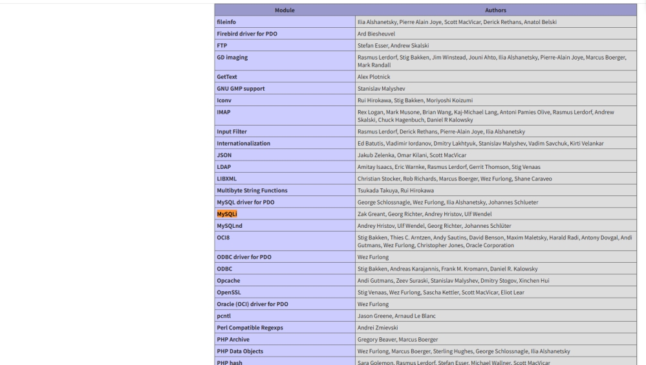Viewport: 646px width, 365px height.
Task: Click the FTP module name
Action: click(222, 45)
